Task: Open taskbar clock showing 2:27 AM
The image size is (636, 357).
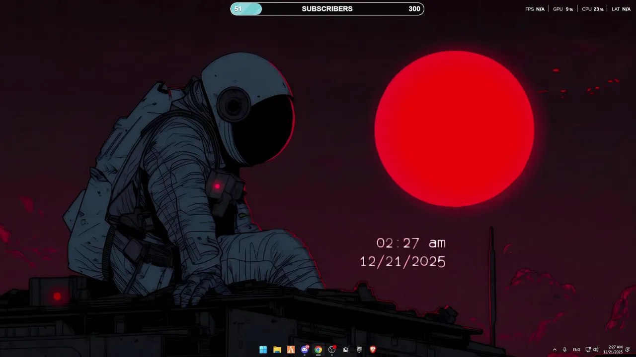Action: click(x=613, y=350)
